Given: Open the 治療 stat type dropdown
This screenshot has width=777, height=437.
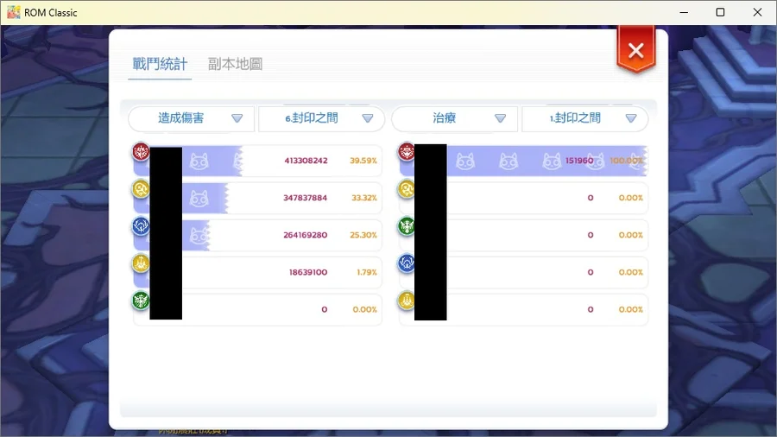Looking at the screenshot, I should tap(455, 118).
